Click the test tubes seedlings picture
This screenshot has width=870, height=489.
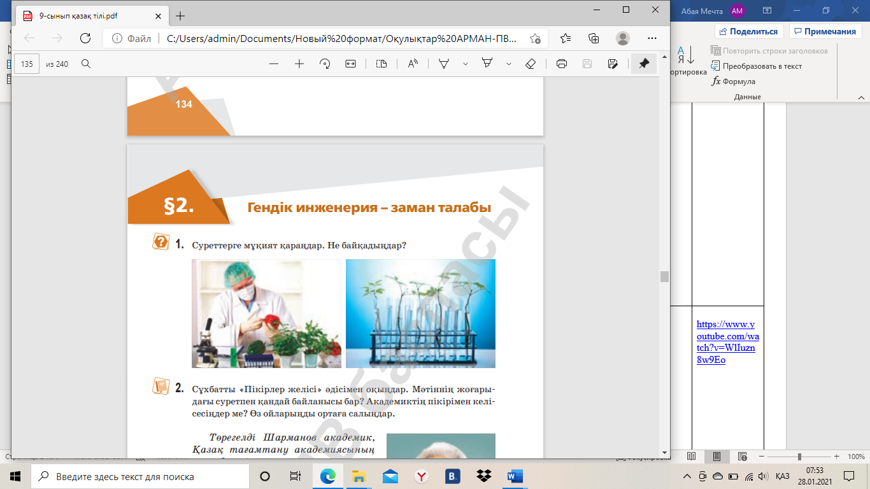coord(420,313)
